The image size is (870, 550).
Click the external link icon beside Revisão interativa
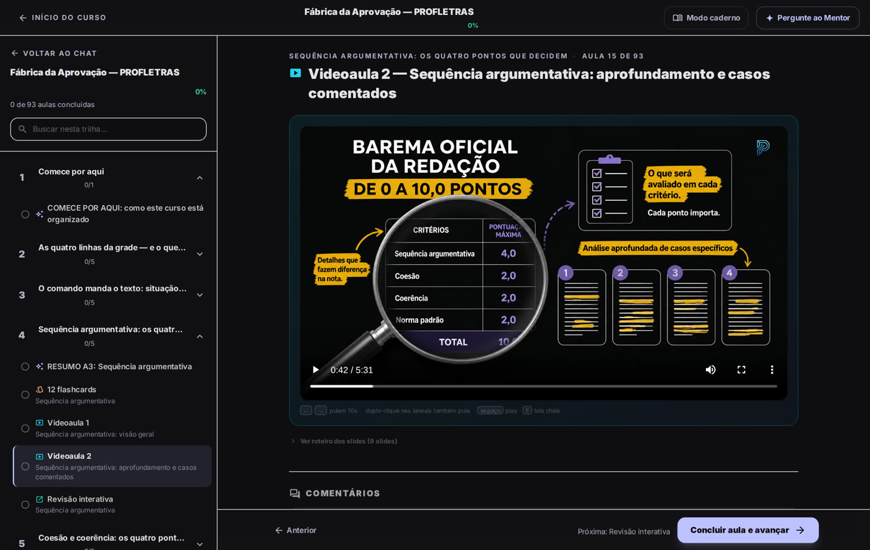[x=40, y=499]
